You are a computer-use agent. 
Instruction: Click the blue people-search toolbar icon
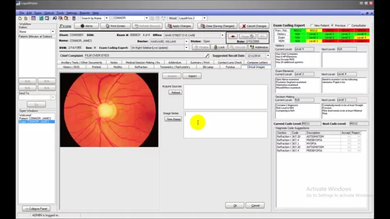coord(55,18)
